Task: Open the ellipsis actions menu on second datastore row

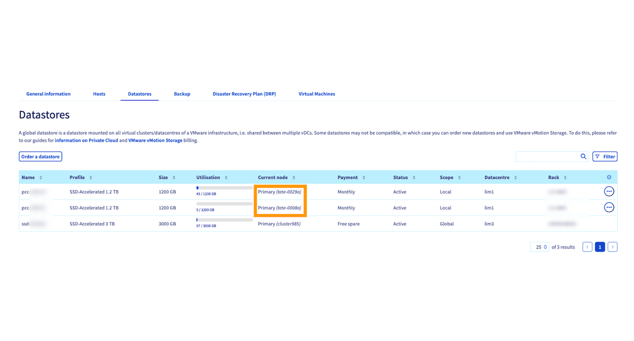Action: click(x=609, y=207)
